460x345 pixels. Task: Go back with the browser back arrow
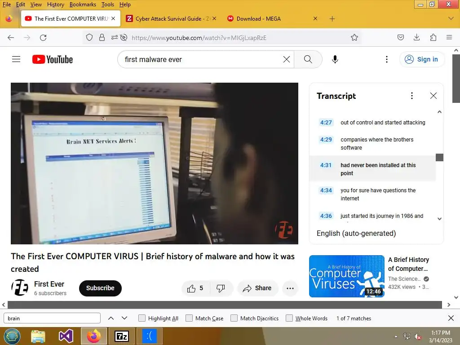[11, 38]
